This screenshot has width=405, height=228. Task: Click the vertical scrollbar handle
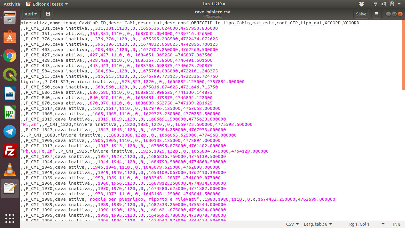point(403,55)
